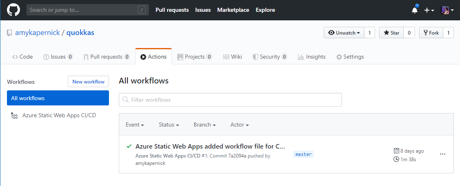Click the GitHub Octocat logo
The height and width of the screenshot is (186, 460).
13,10
